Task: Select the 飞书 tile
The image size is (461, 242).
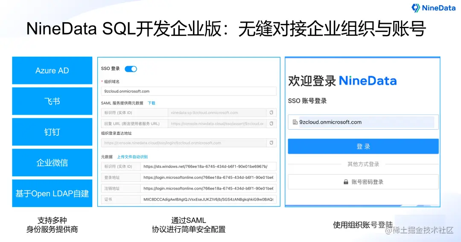Action: [x=52, y=101]
